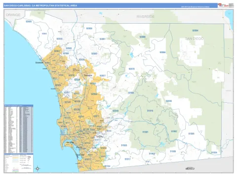The image size is (237, 177).
Task: Select ZIP code label 92071
Action: (x=96, y=116)
